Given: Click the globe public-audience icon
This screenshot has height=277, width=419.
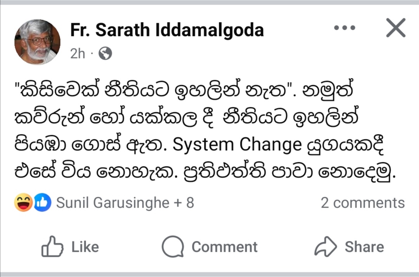Looking at the screenshot, I should (105, 53).
